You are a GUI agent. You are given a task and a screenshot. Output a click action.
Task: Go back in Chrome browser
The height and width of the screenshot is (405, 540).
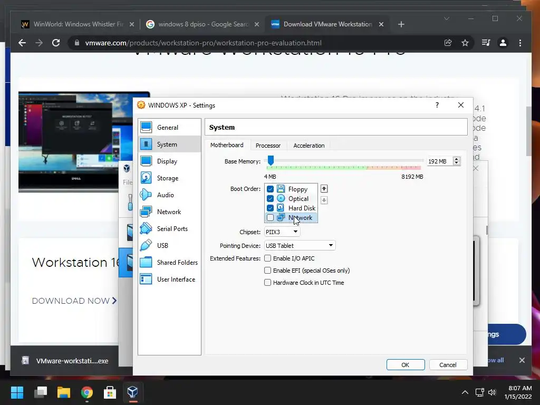[22, 43]
